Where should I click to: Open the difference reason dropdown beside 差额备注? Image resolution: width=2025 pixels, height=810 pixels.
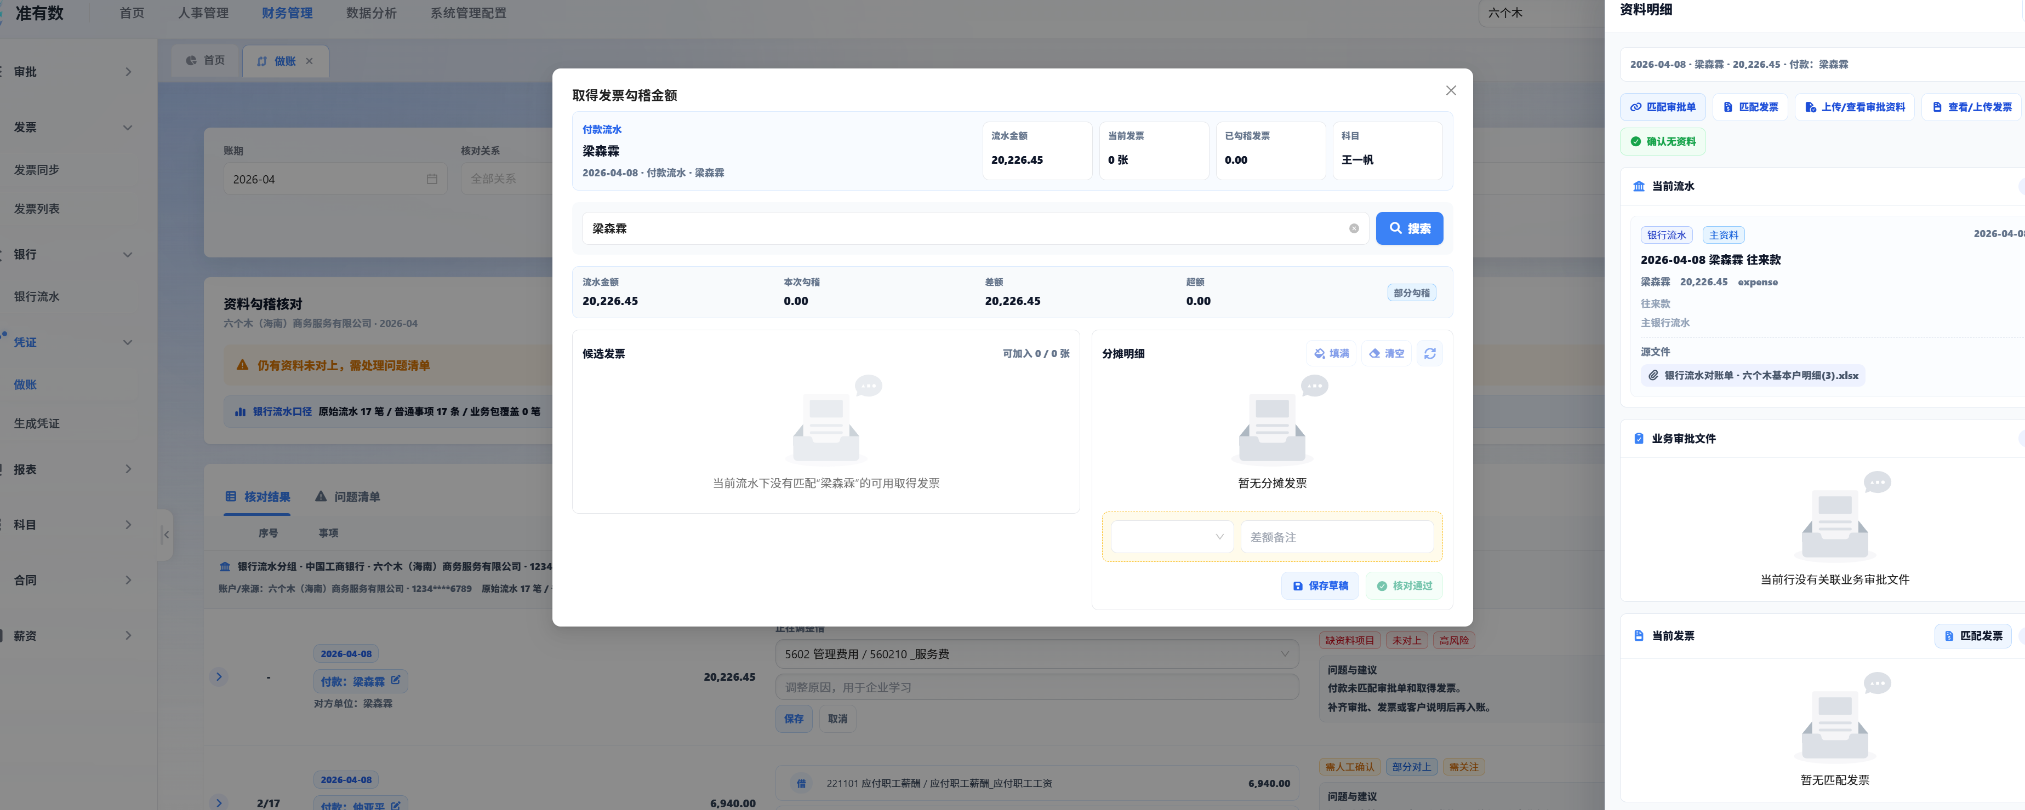point(1172,537)
